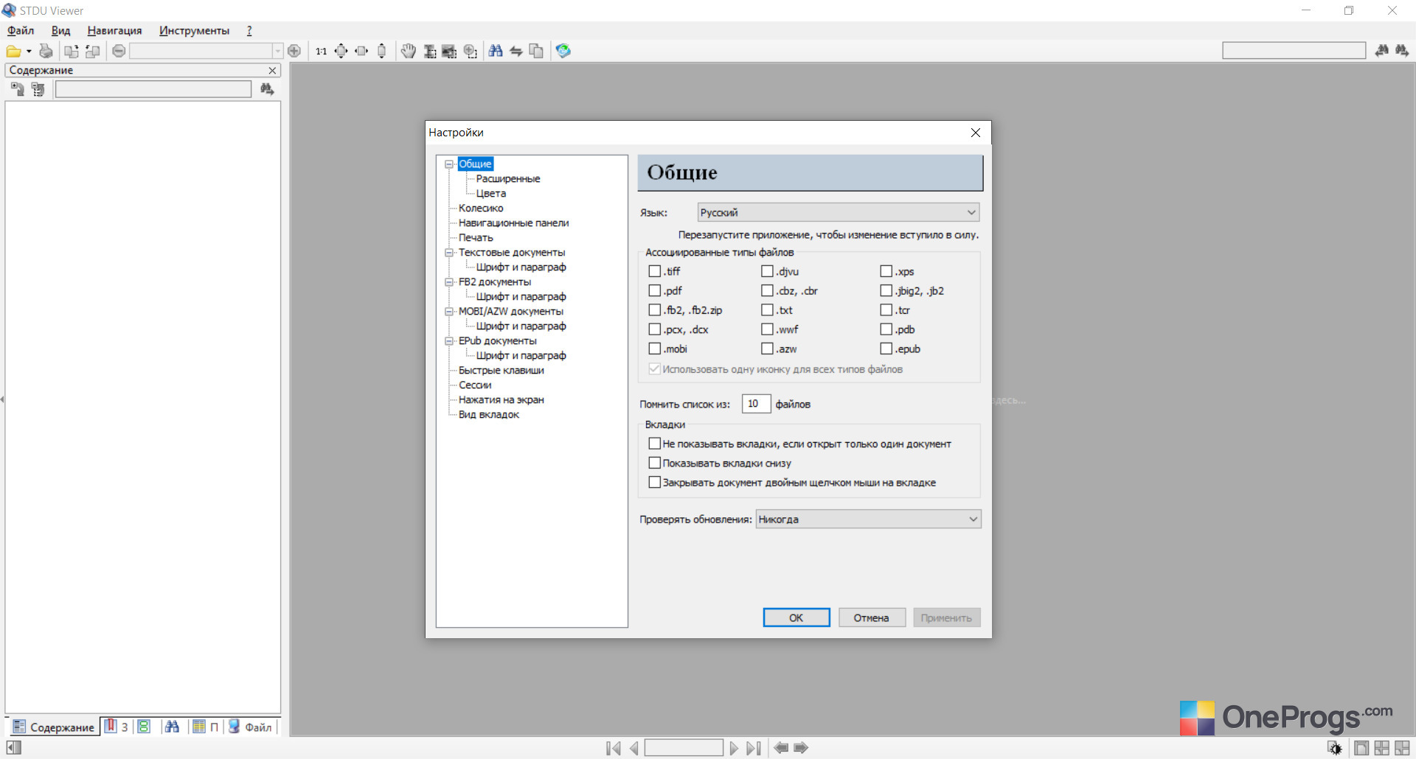Open the Навигация menu
1416x759 pixels.
(114, 30)
